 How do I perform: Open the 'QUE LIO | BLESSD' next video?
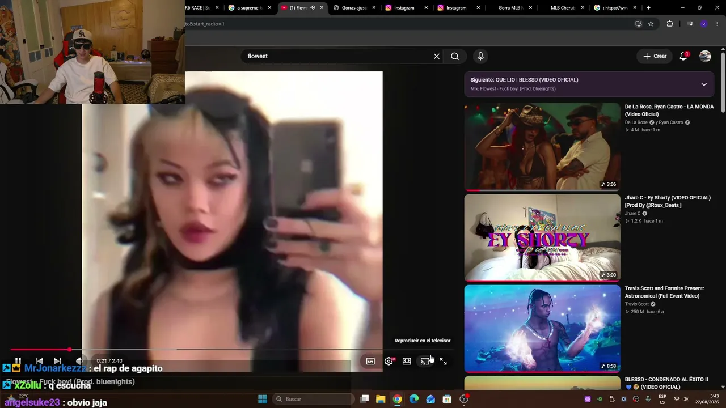click(x=524, y=80)
